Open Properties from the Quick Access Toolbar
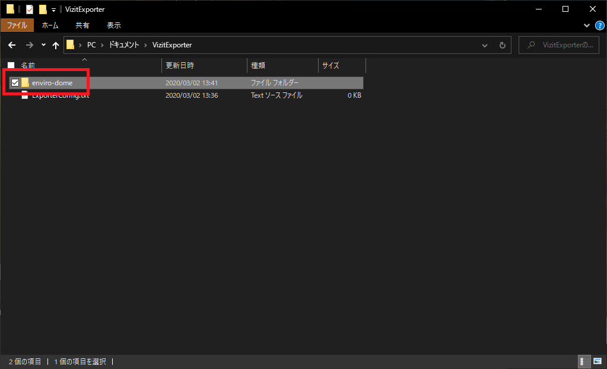This screenshot has width=607, height=369. click(29, 9)
